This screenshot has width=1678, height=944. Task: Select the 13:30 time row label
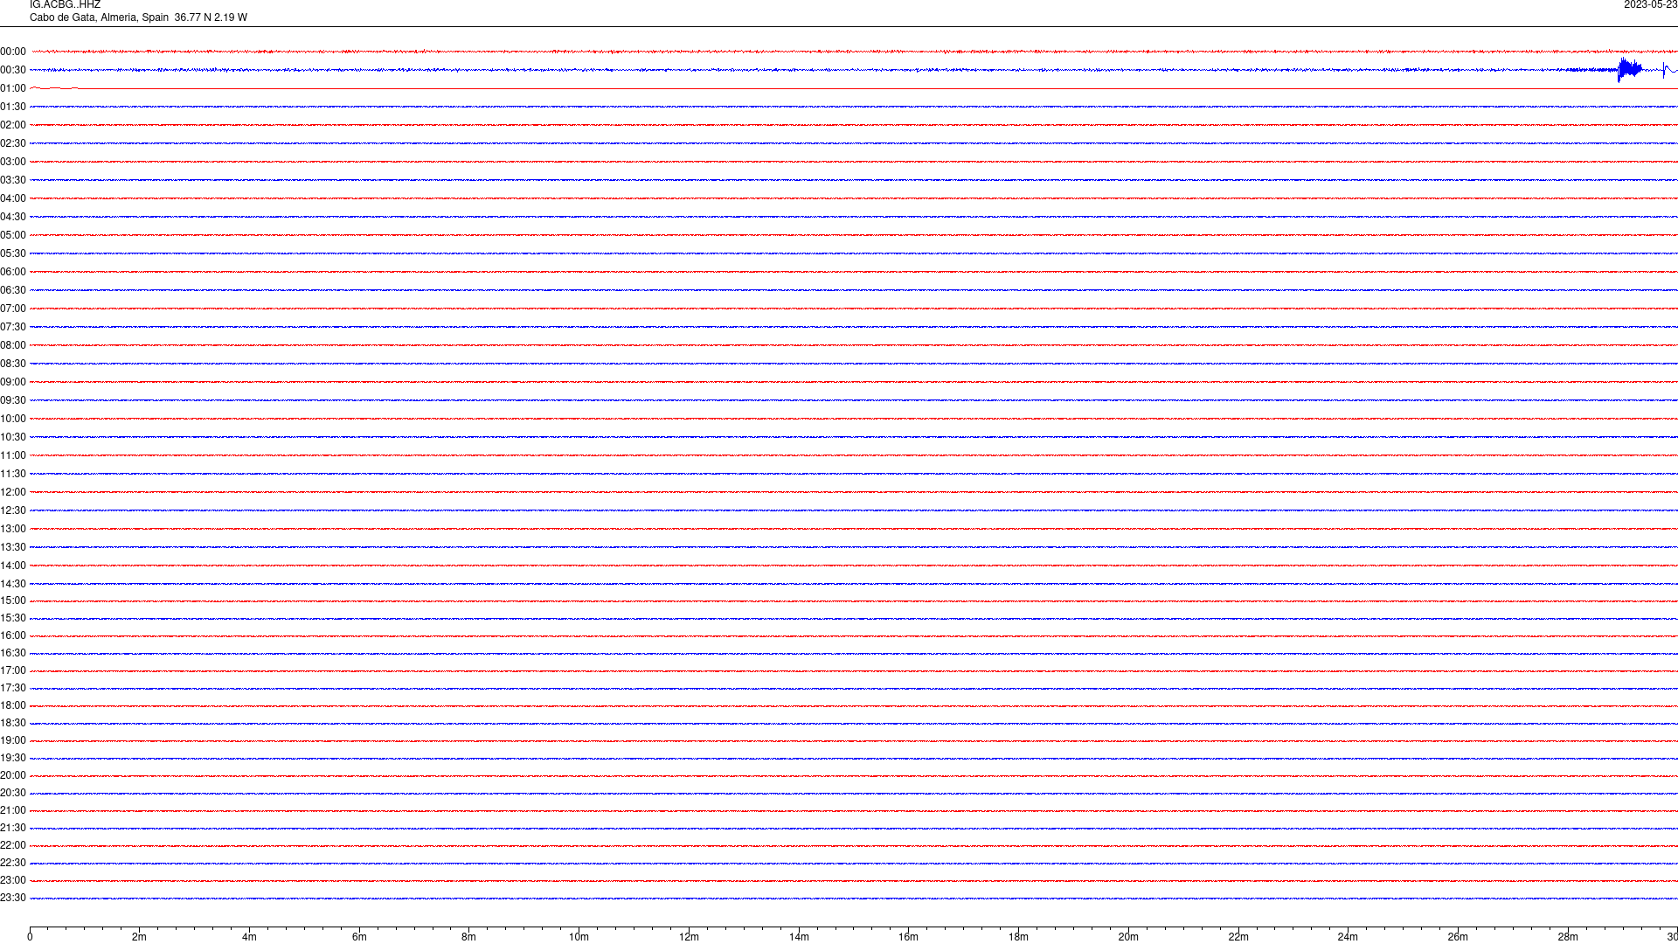tap(13, 547)
